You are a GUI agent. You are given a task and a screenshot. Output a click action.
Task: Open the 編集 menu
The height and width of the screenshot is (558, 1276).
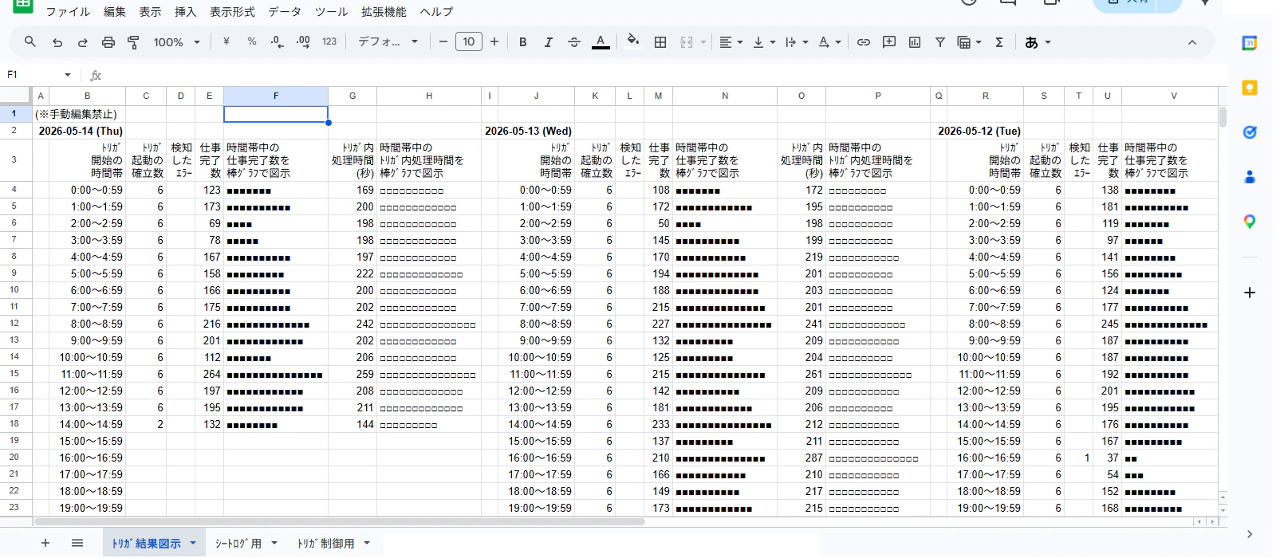pos(115,12)
